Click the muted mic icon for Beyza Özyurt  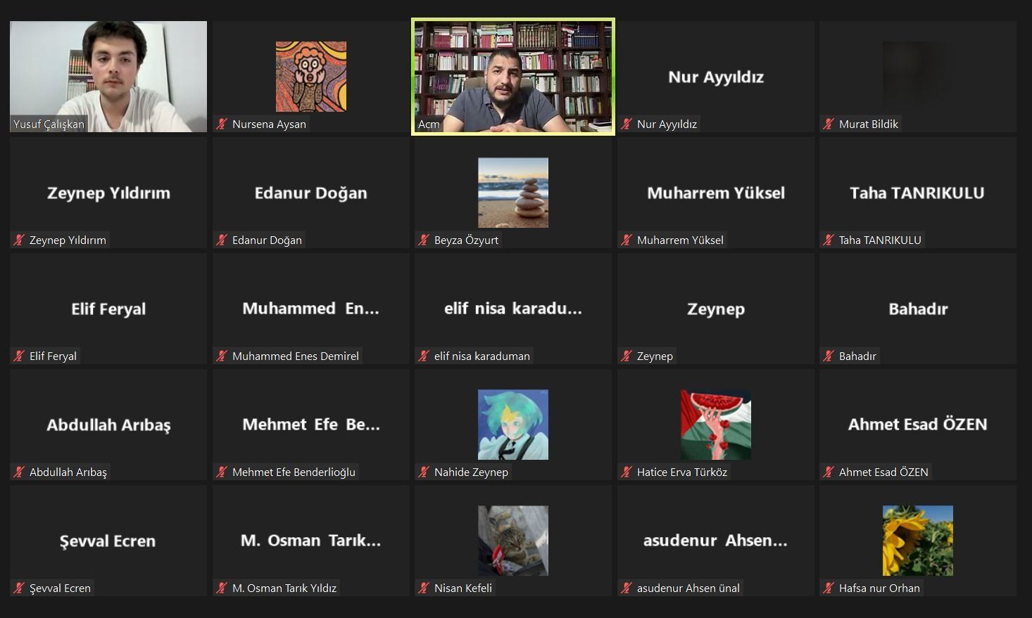424,240
